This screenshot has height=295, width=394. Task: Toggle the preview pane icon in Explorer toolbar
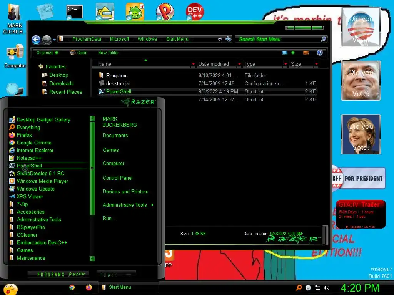point(306,53)
